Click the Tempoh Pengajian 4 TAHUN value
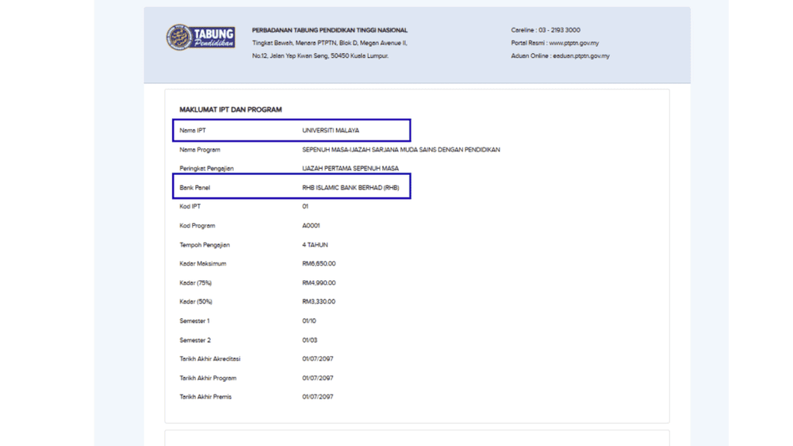The height and width of the screenshot is (446, 793). 315,245
